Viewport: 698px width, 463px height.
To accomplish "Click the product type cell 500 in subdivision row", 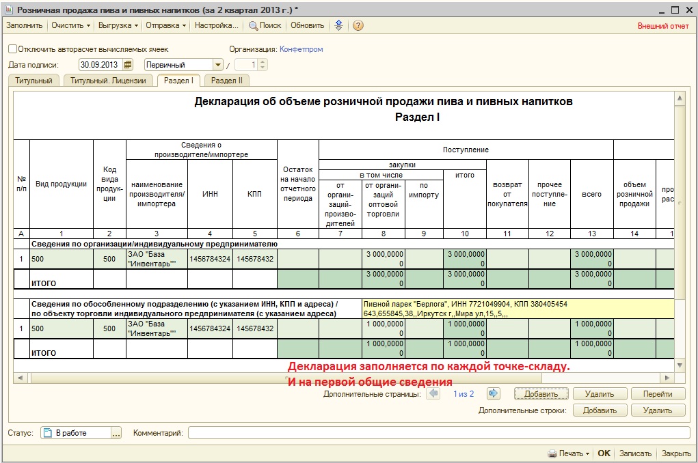I will (62, 328).
